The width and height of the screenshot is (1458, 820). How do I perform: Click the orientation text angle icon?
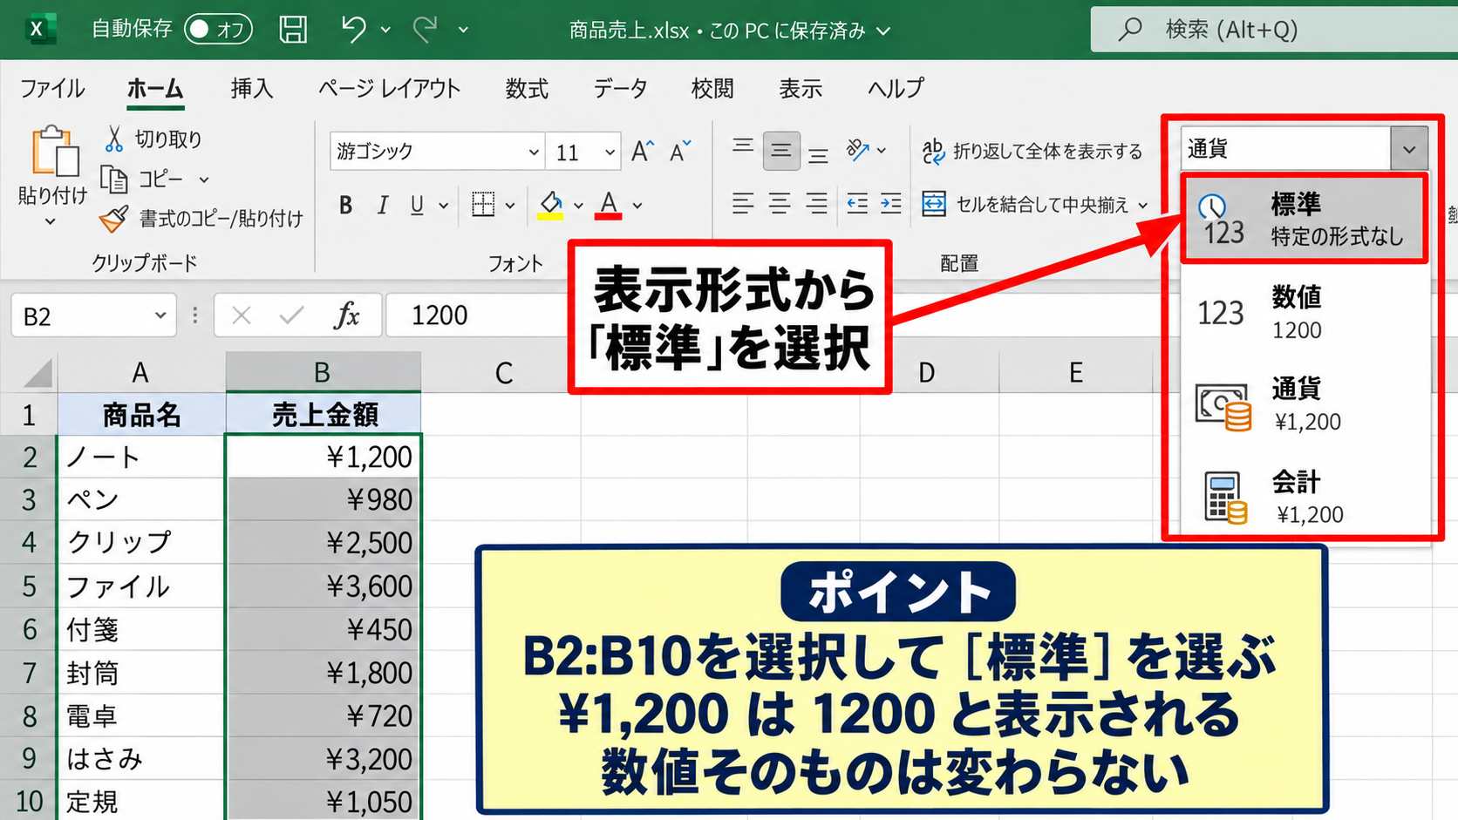[858, 151]
